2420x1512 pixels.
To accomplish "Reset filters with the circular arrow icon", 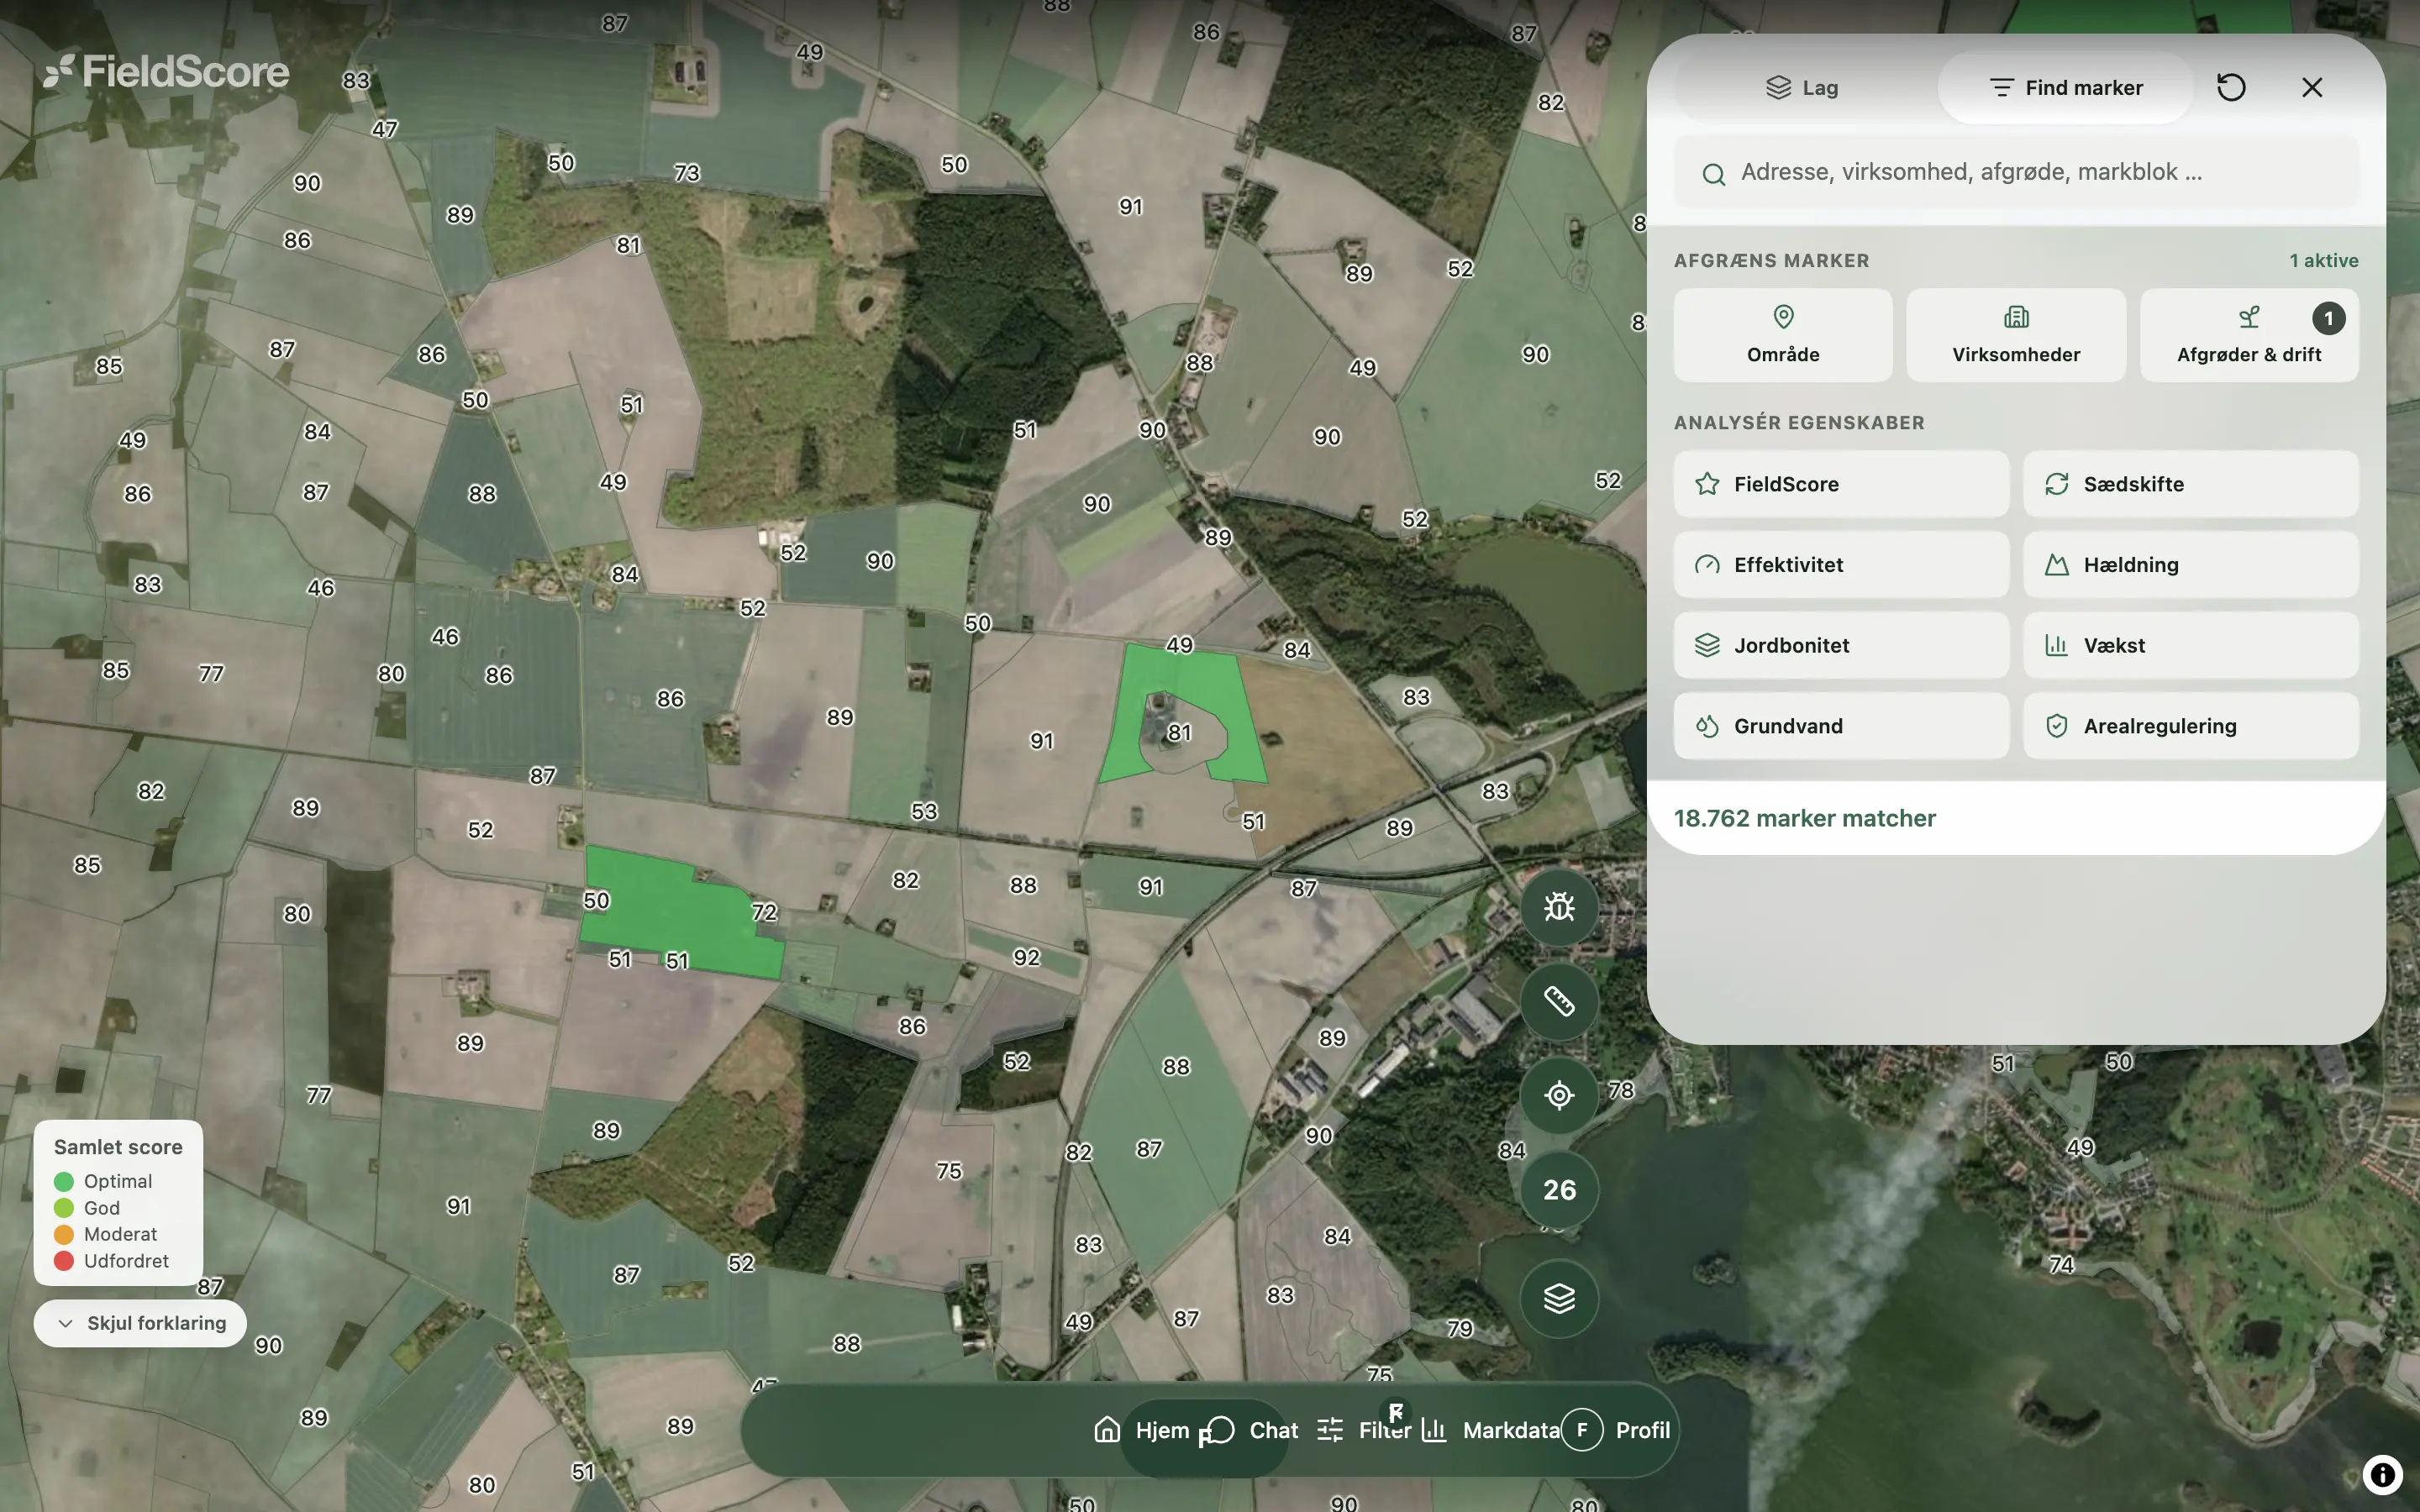I will pyautogui.click(x=2231, y=88).
